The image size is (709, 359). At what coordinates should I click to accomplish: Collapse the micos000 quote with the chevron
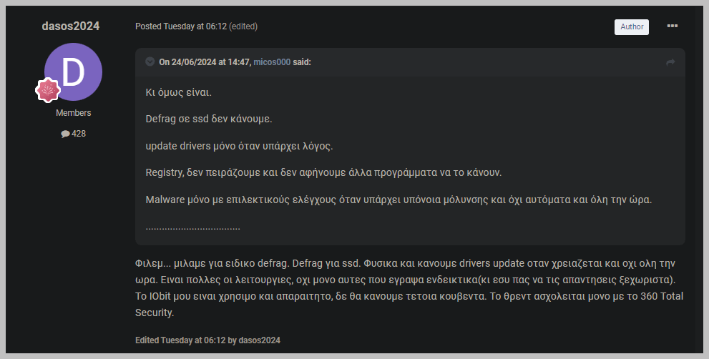coord(150,62)
